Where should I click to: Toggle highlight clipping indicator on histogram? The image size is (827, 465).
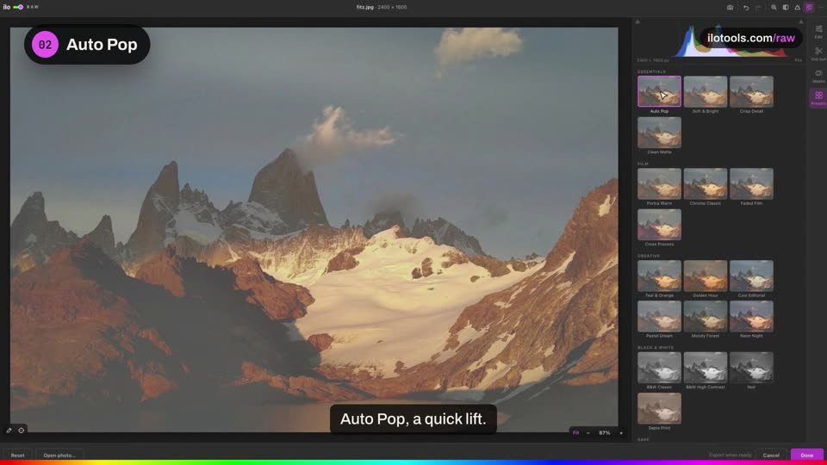[801, 22]
